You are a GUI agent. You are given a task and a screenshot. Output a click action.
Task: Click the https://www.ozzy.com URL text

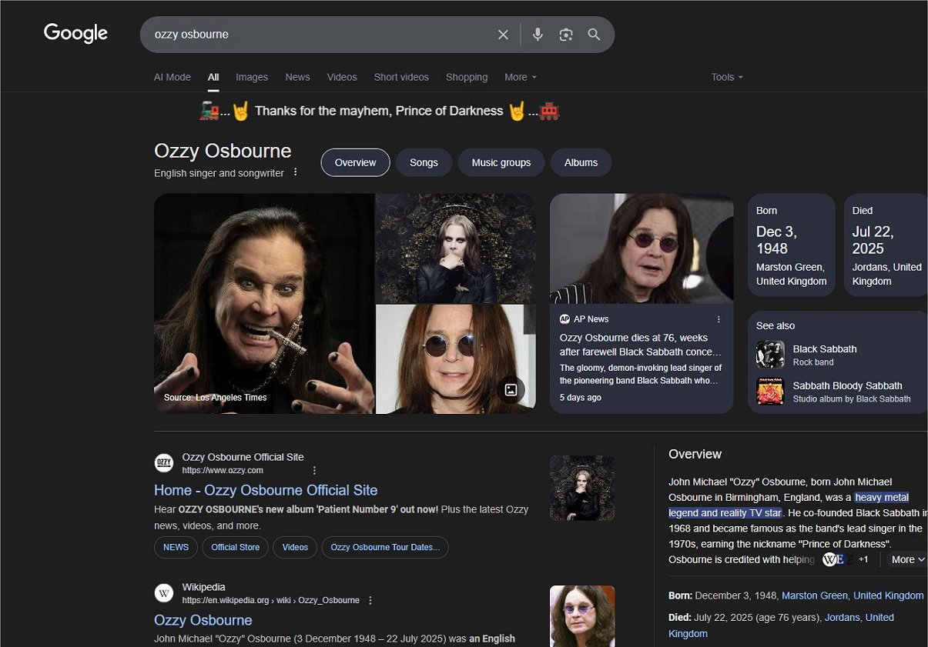click(223, 470)
